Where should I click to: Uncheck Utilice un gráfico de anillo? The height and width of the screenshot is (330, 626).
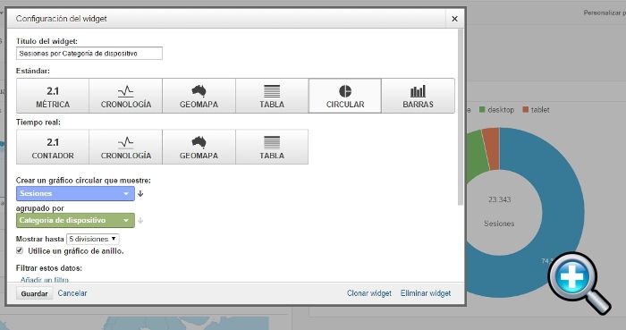19,250
